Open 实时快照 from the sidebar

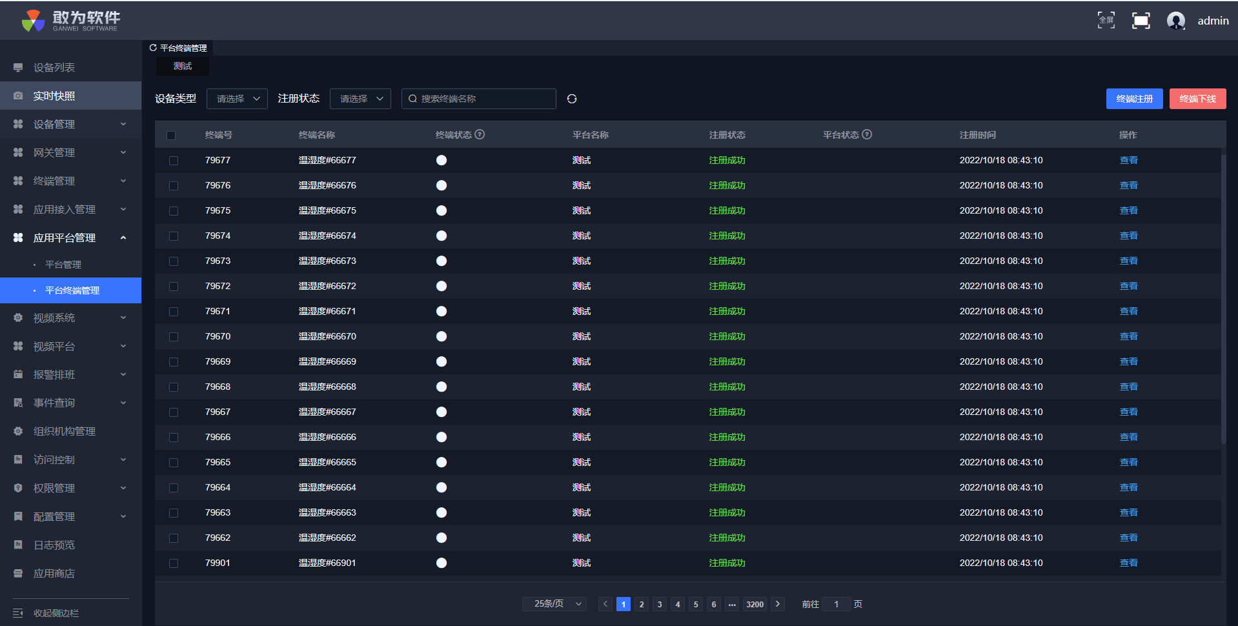pyautogui.click(x=54, y=96)
